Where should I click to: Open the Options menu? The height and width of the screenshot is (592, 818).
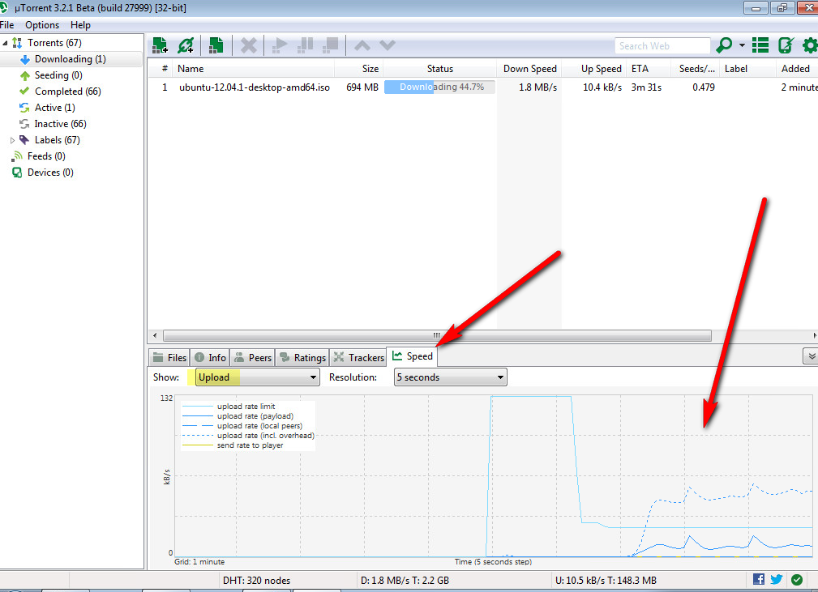(x=41, y=24)
